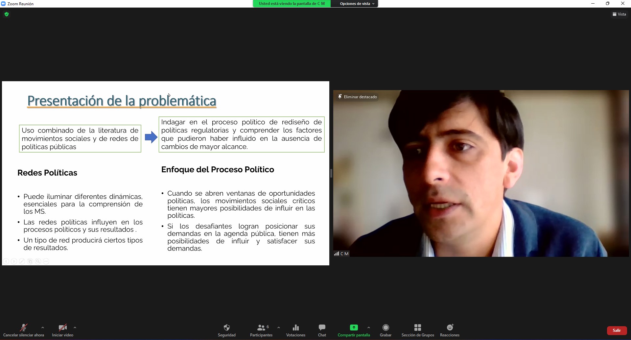Expand the arrow next to Participantes
Image resolution: width=631 pixels, height=340 pixels.
pyautogui.click(x=279, y=328)
